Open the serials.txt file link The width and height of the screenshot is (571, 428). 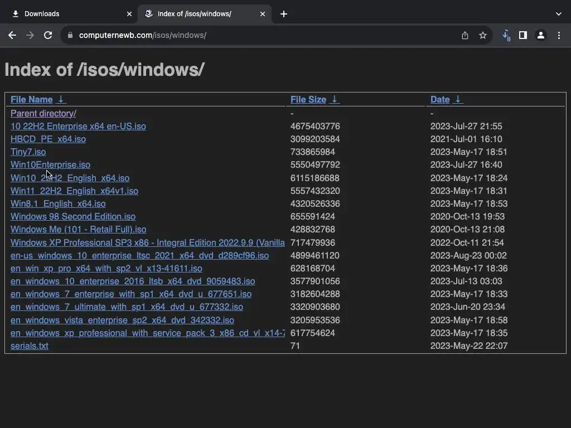[x=29, y=346]
